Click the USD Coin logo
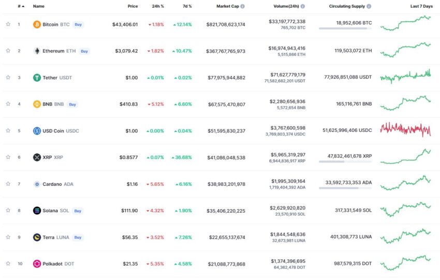This screenshot has width=440, height=280. [x=37, y=131]
